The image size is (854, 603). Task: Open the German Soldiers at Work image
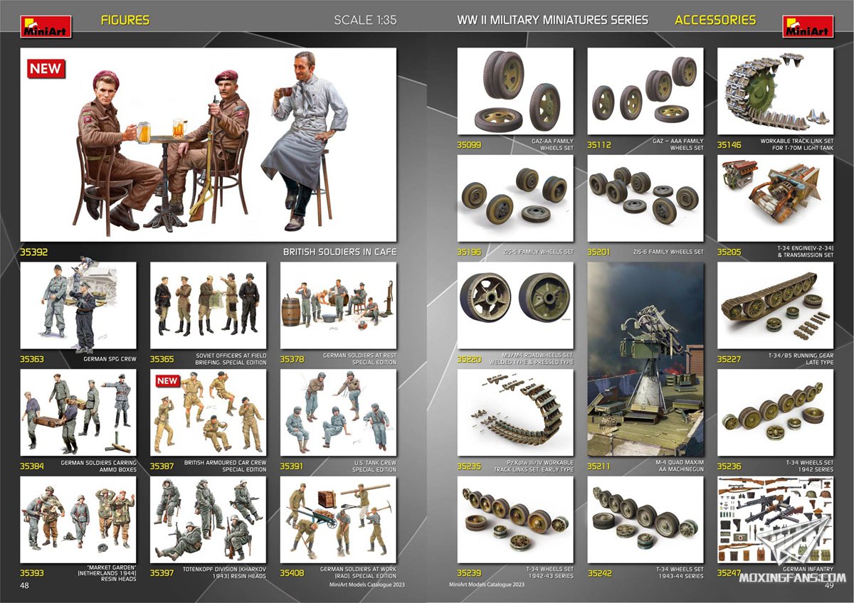tap(338, 520)
